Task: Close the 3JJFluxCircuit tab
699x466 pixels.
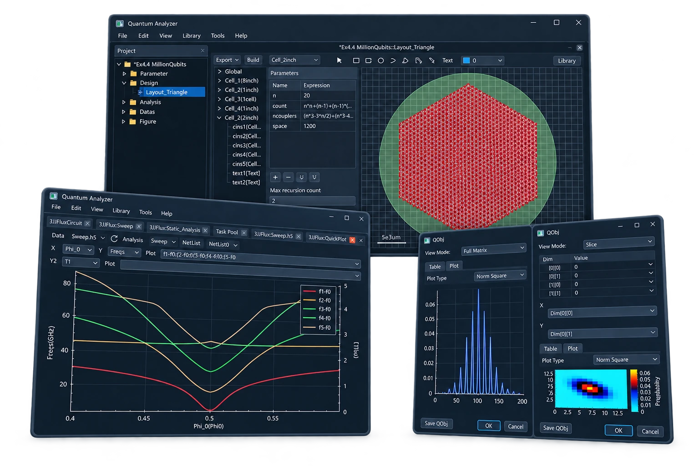Action: click(x=87, y=223)
